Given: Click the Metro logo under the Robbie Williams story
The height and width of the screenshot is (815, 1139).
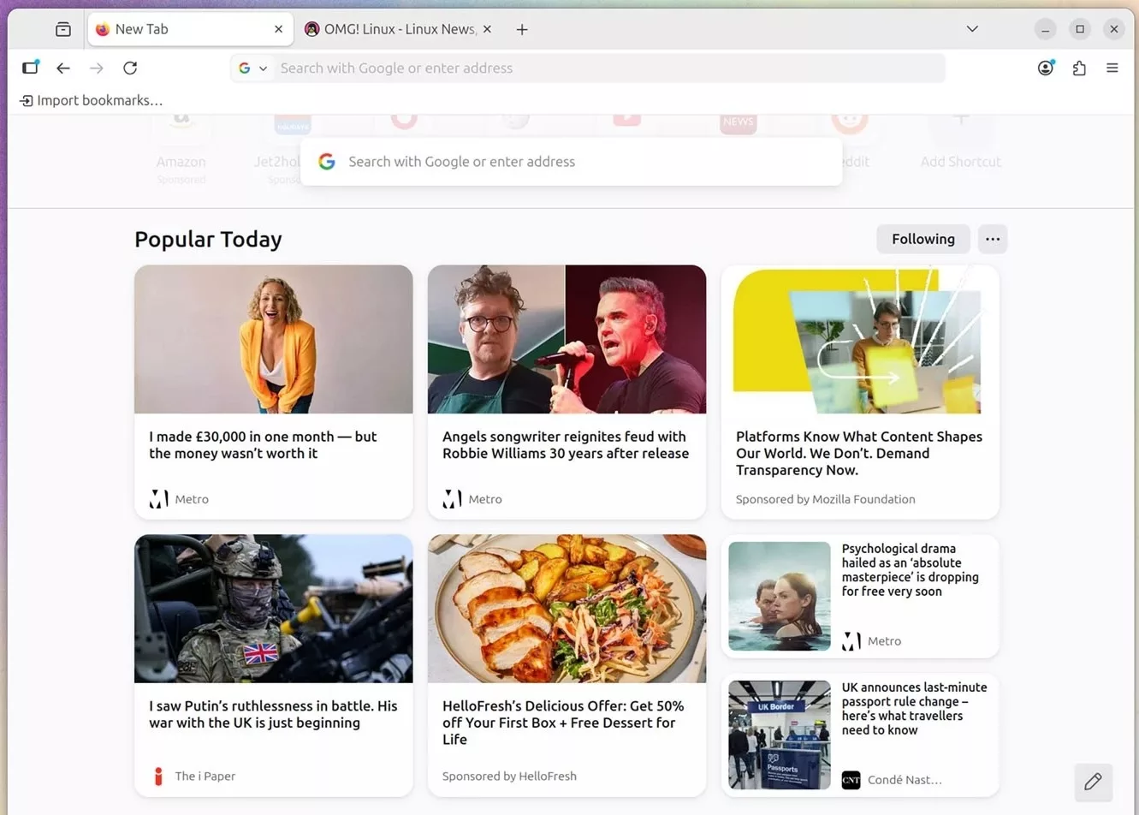Looking at the screenshot, I should (x=452, y=498).
